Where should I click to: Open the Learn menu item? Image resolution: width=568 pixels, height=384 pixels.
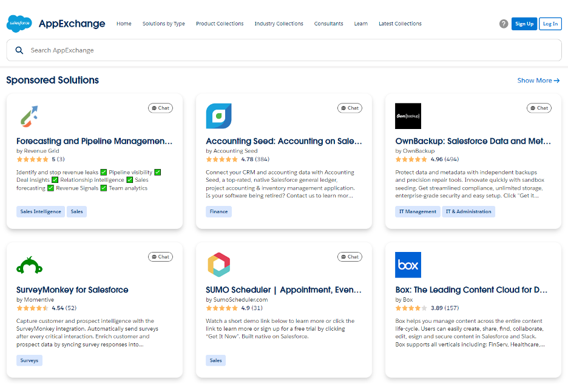coord(361,24)
